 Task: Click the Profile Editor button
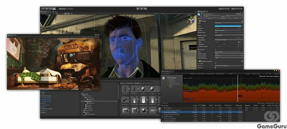tap(210, 74)
